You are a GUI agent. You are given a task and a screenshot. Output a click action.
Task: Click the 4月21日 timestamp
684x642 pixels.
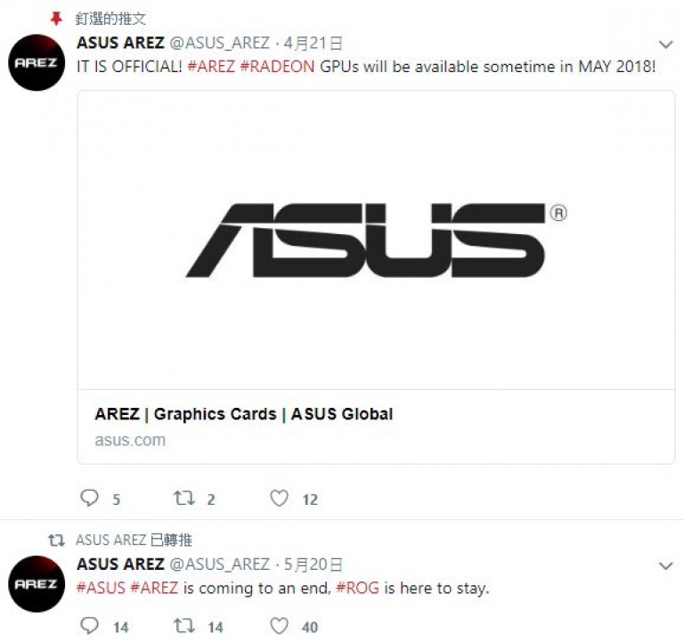tap(313, 43)
